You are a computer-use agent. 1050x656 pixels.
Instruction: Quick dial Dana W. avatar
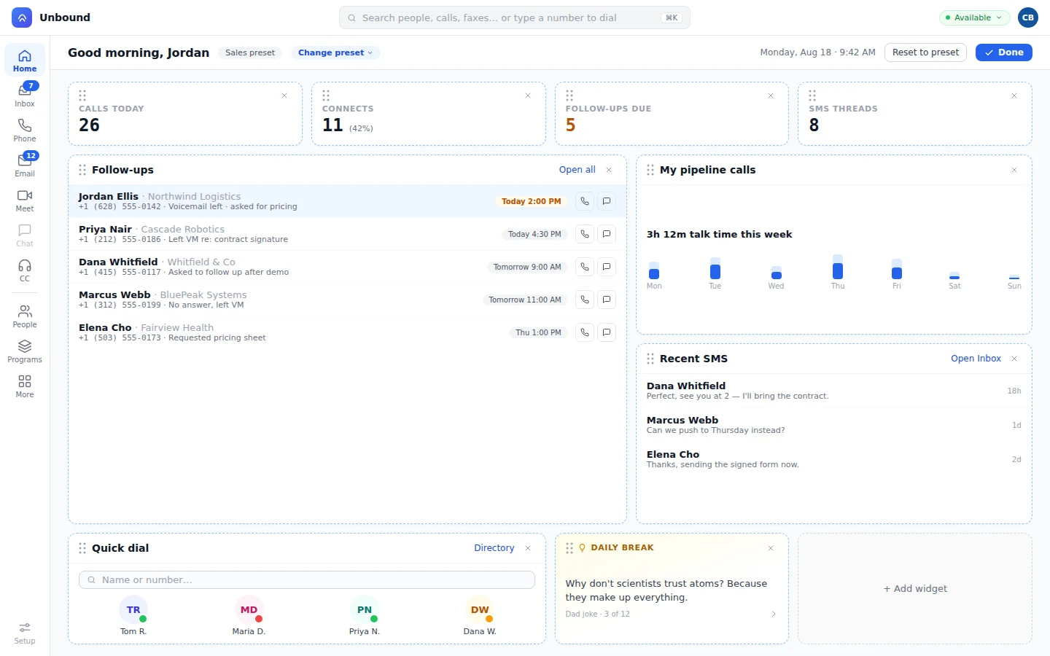coord(480,610)
